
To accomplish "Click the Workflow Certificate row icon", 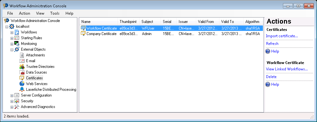I will pos(83,28).
